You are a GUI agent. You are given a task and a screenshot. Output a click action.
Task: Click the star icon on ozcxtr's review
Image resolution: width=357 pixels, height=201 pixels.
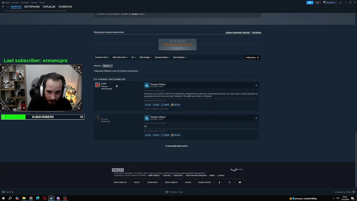[256, 85]
